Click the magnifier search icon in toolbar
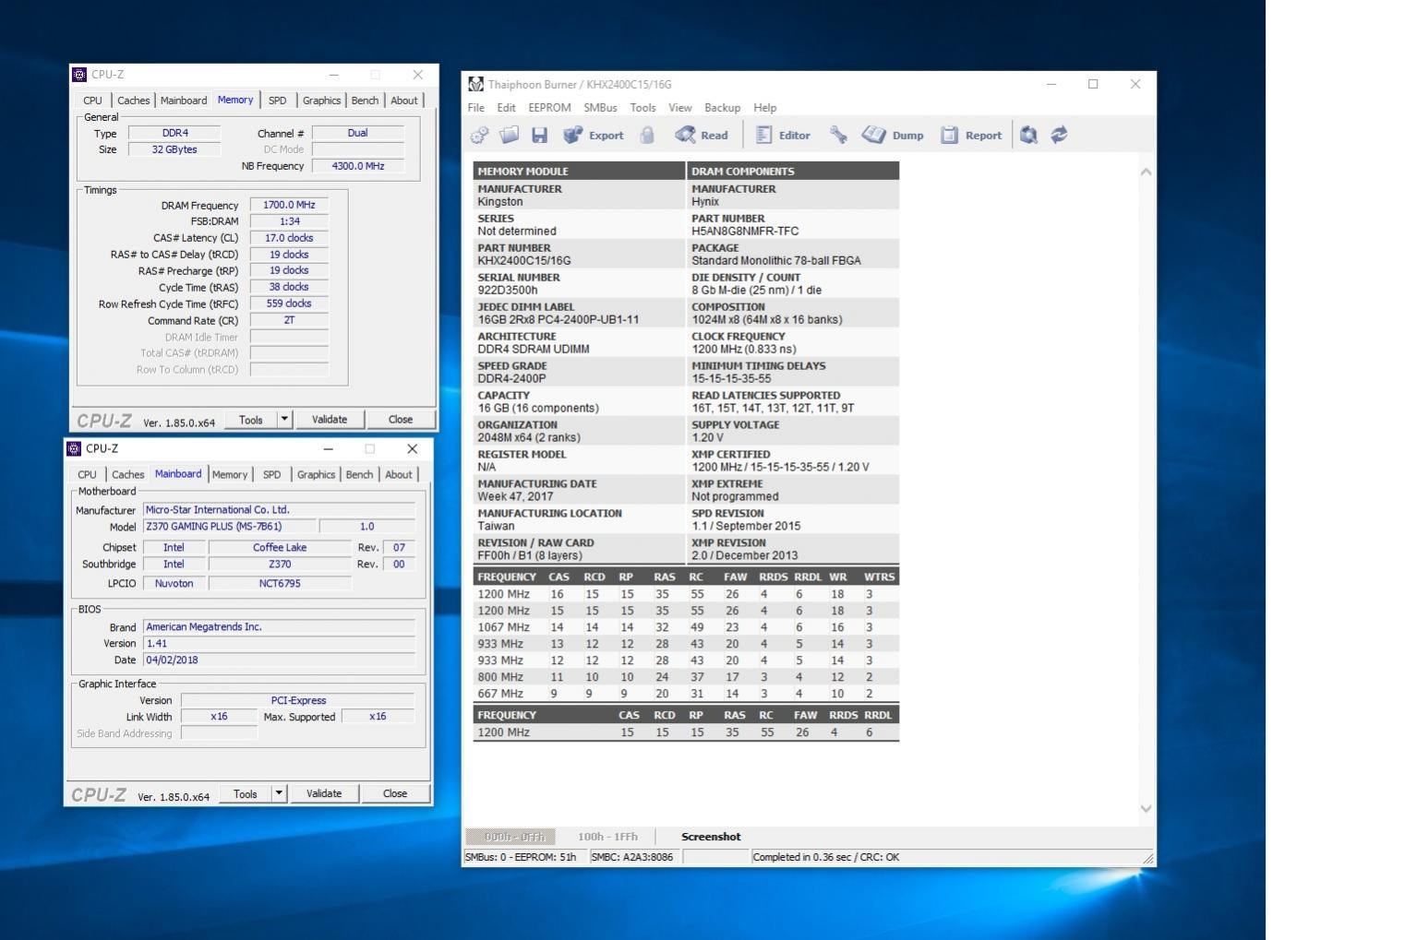The image size is (1417, 940). 1029,136
